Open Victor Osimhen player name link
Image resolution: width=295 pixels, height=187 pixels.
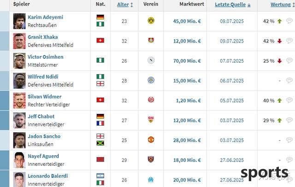[x=46, y=57]
